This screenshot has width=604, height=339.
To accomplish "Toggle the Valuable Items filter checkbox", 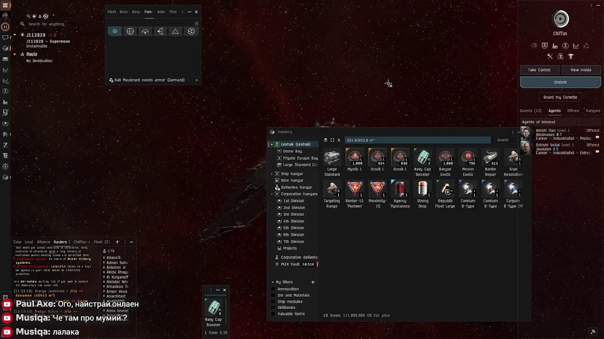I will pos(273,314).
